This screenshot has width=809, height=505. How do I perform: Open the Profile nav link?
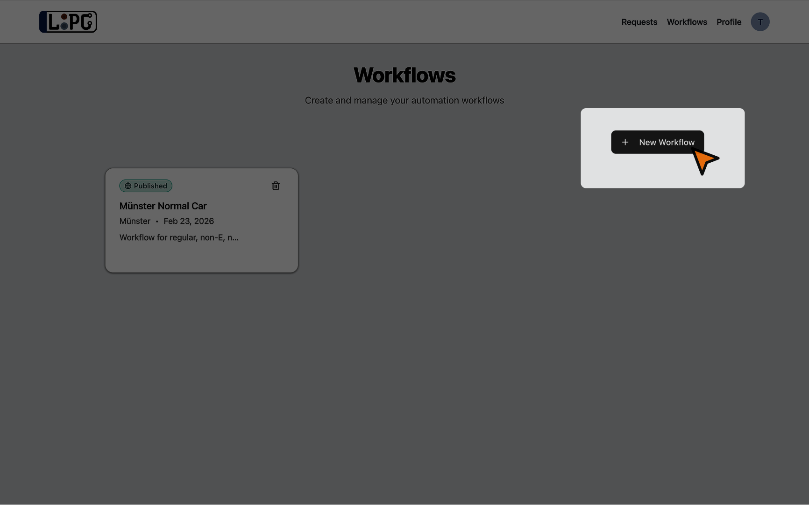pos(729,22)
